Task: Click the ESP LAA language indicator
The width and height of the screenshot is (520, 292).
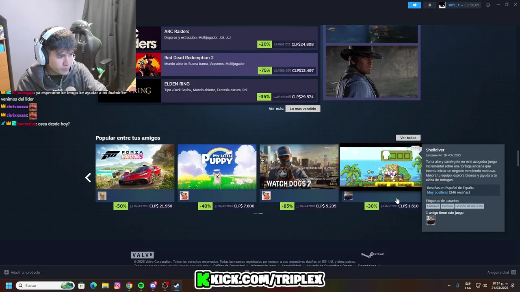Action: [468, 286]
